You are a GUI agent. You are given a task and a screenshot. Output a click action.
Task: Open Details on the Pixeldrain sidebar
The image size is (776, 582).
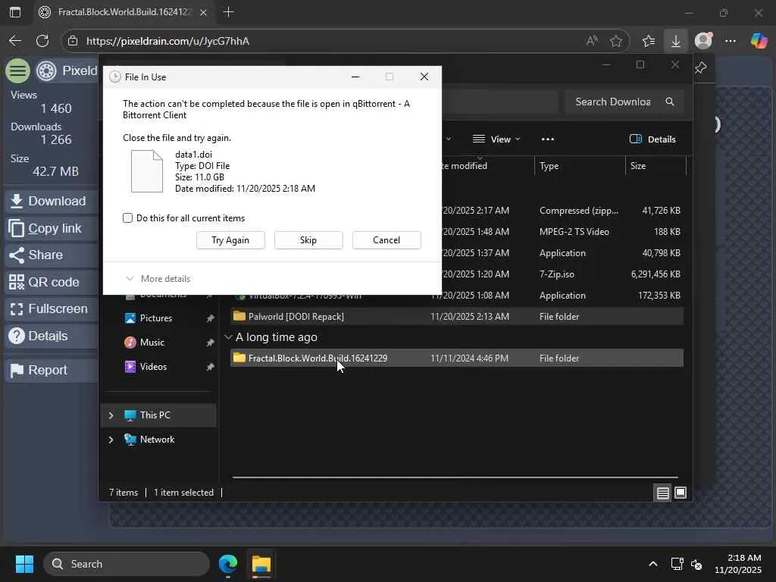tap(52, 336)
